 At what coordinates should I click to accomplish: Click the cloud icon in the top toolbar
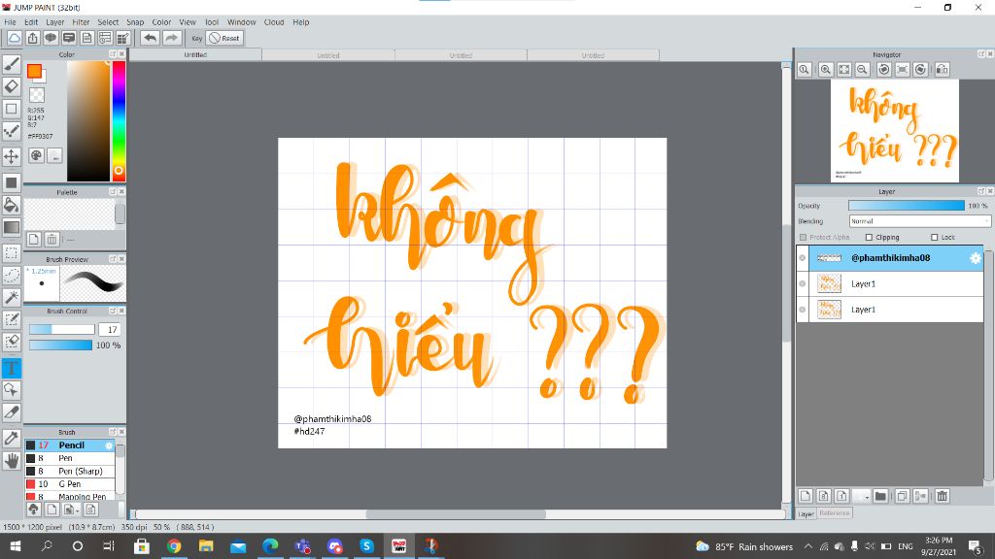14,38
